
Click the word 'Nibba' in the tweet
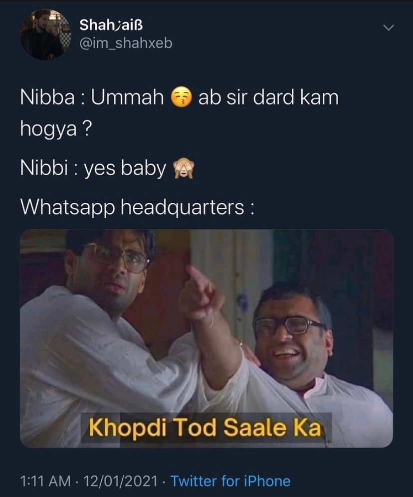47,97
